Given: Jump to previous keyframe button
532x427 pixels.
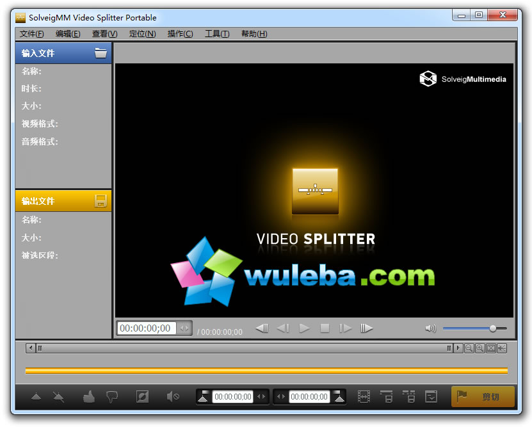Looking at the screenshot, I should 262,328.
